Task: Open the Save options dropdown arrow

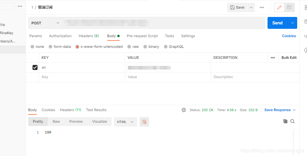Action: pos(251,7)
